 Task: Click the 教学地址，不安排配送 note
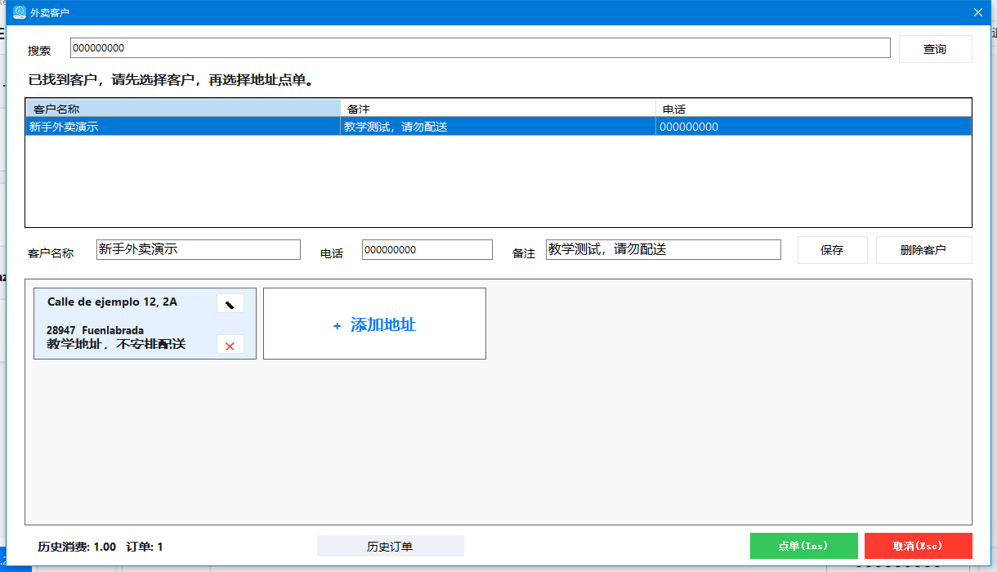point(116,344)
